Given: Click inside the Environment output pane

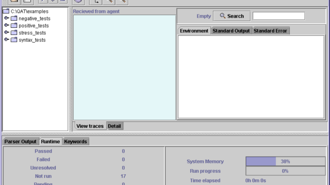Looking at the screenshot, I should pyautogui.click(x=251, y=77).
